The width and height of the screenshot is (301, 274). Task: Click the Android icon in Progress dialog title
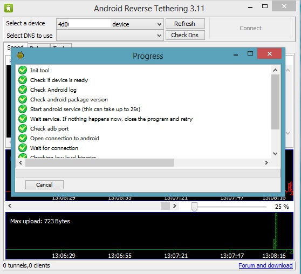coord(20,56)
